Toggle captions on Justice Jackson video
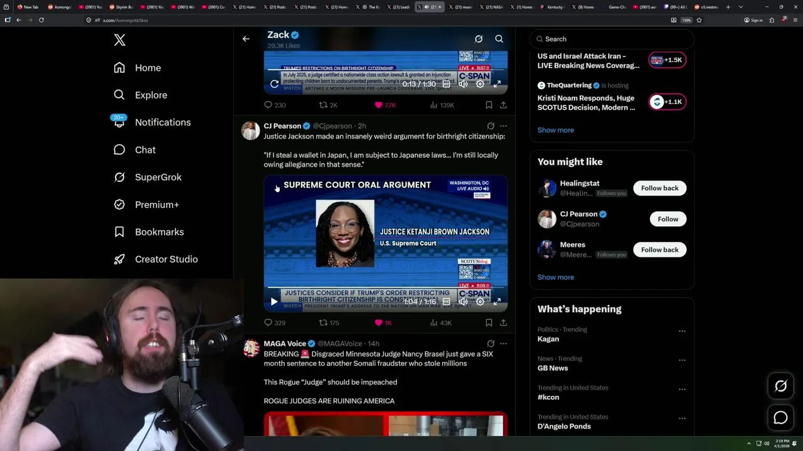803x451 pixels. point(446,301)
